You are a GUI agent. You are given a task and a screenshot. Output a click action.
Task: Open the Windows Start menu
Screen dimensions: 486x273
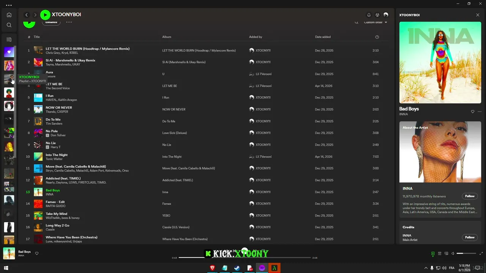coord(6,268)
